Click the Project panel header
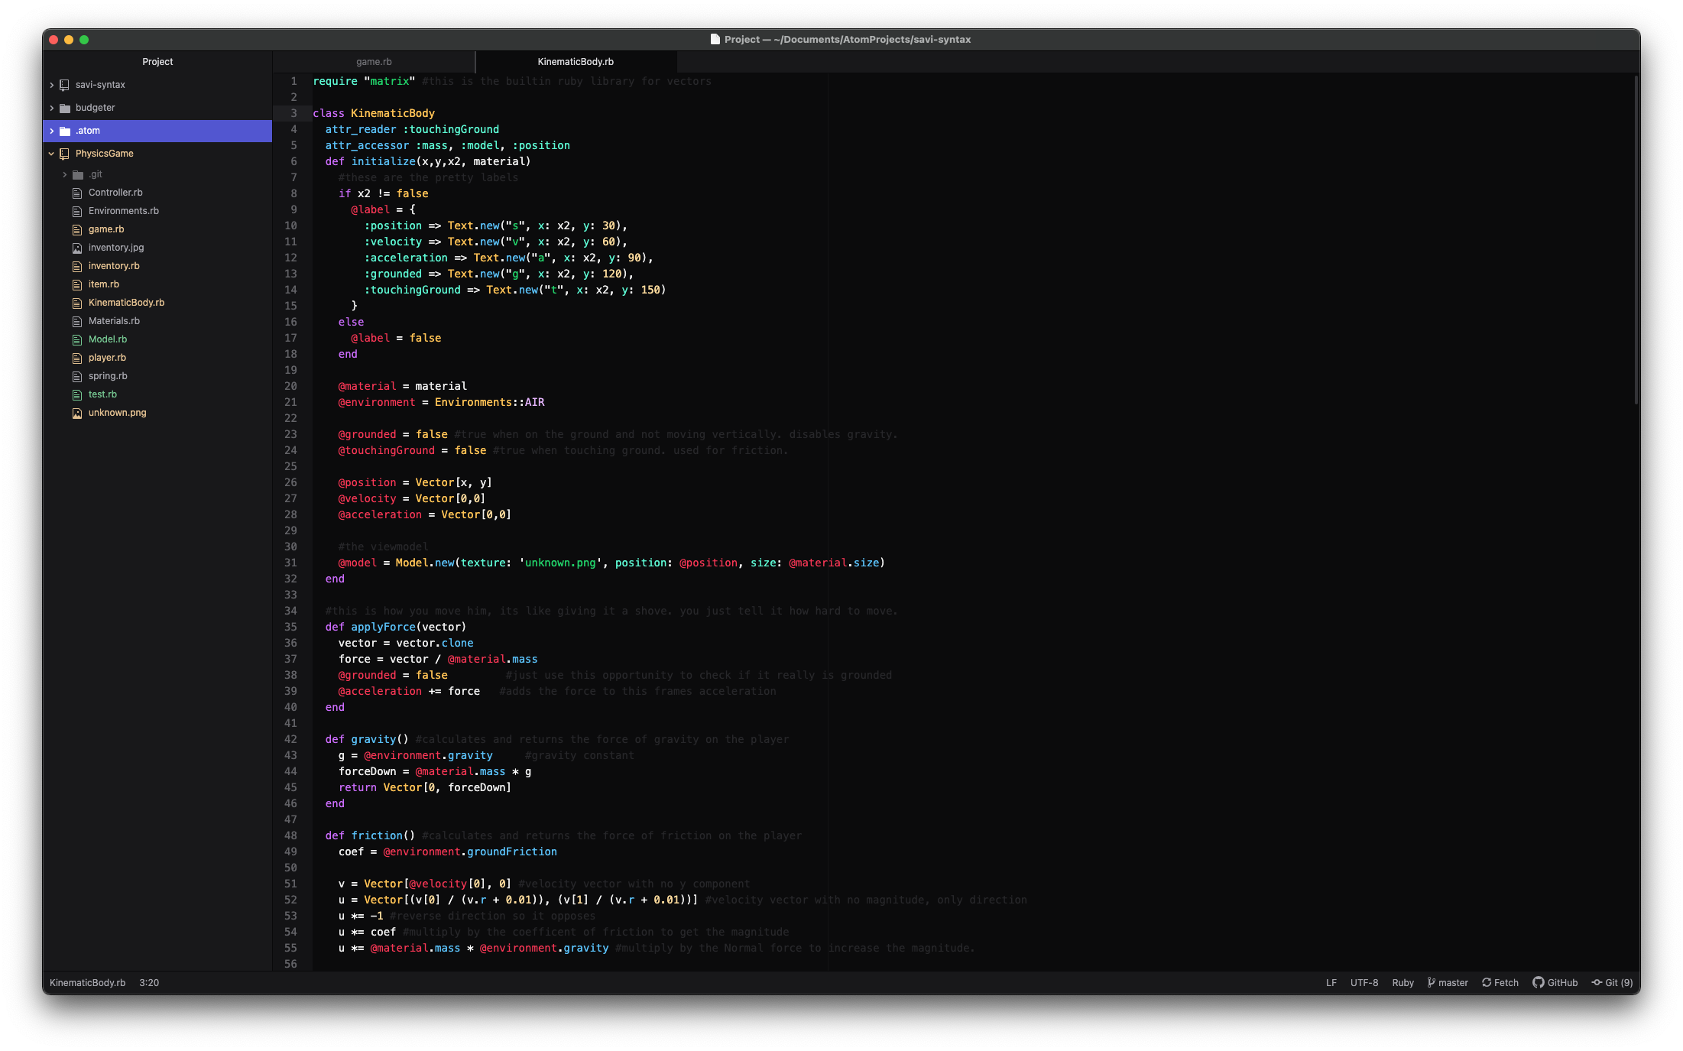The height and width of the screenshot is (1051, 1683). tap(157, 62)
